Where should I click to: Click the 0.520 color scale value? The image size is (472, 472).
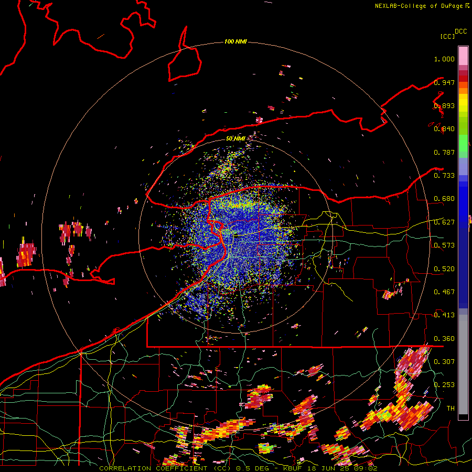tap(444, 269)
